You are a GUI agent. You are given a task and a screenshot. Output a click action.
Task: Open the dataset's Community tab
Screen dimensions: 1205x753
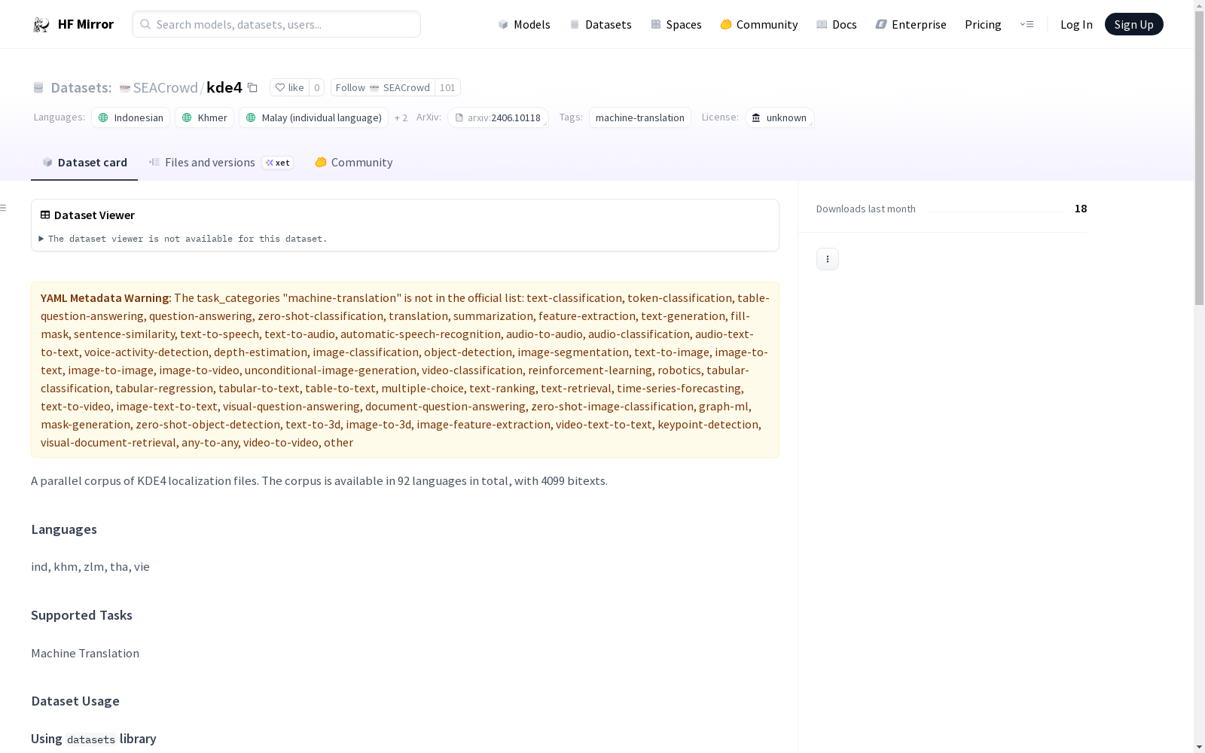point(353,162)
